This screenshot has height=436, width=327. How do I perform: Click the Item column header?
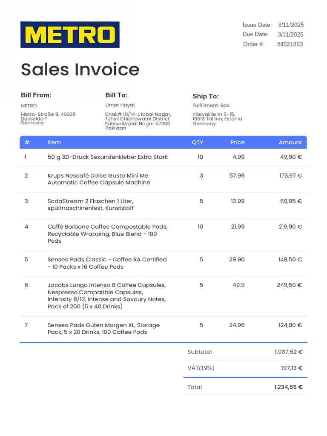(x=54, y=142)
